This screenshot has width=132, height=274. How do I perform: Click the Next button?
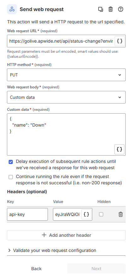(x=96, y=269)
